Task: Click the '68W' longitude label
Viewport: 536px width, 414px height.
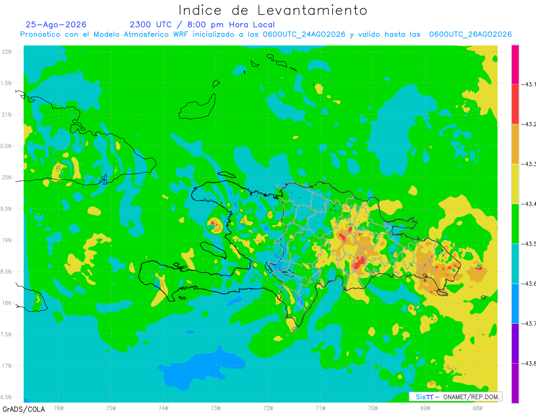Action: 477,408
